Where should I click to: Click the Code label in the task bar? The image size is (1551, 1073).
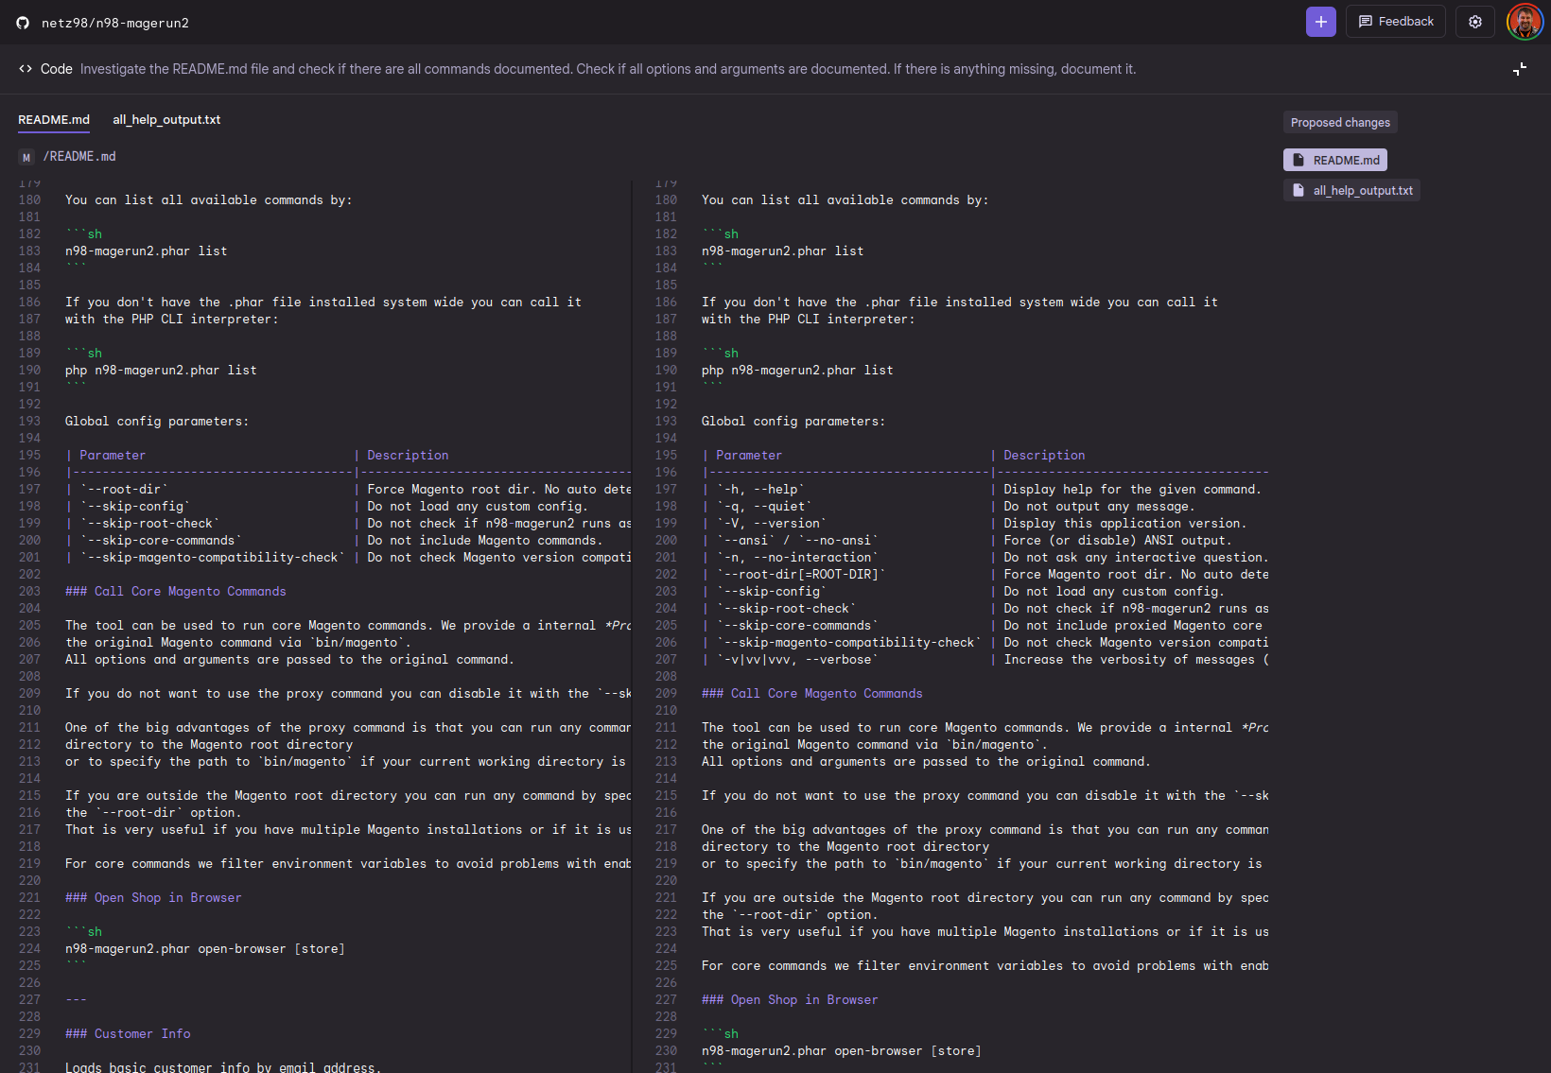(57, 69)
